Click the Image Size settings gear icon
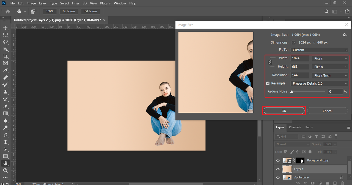This screenshot has height=185, width=352. (345, 35)
